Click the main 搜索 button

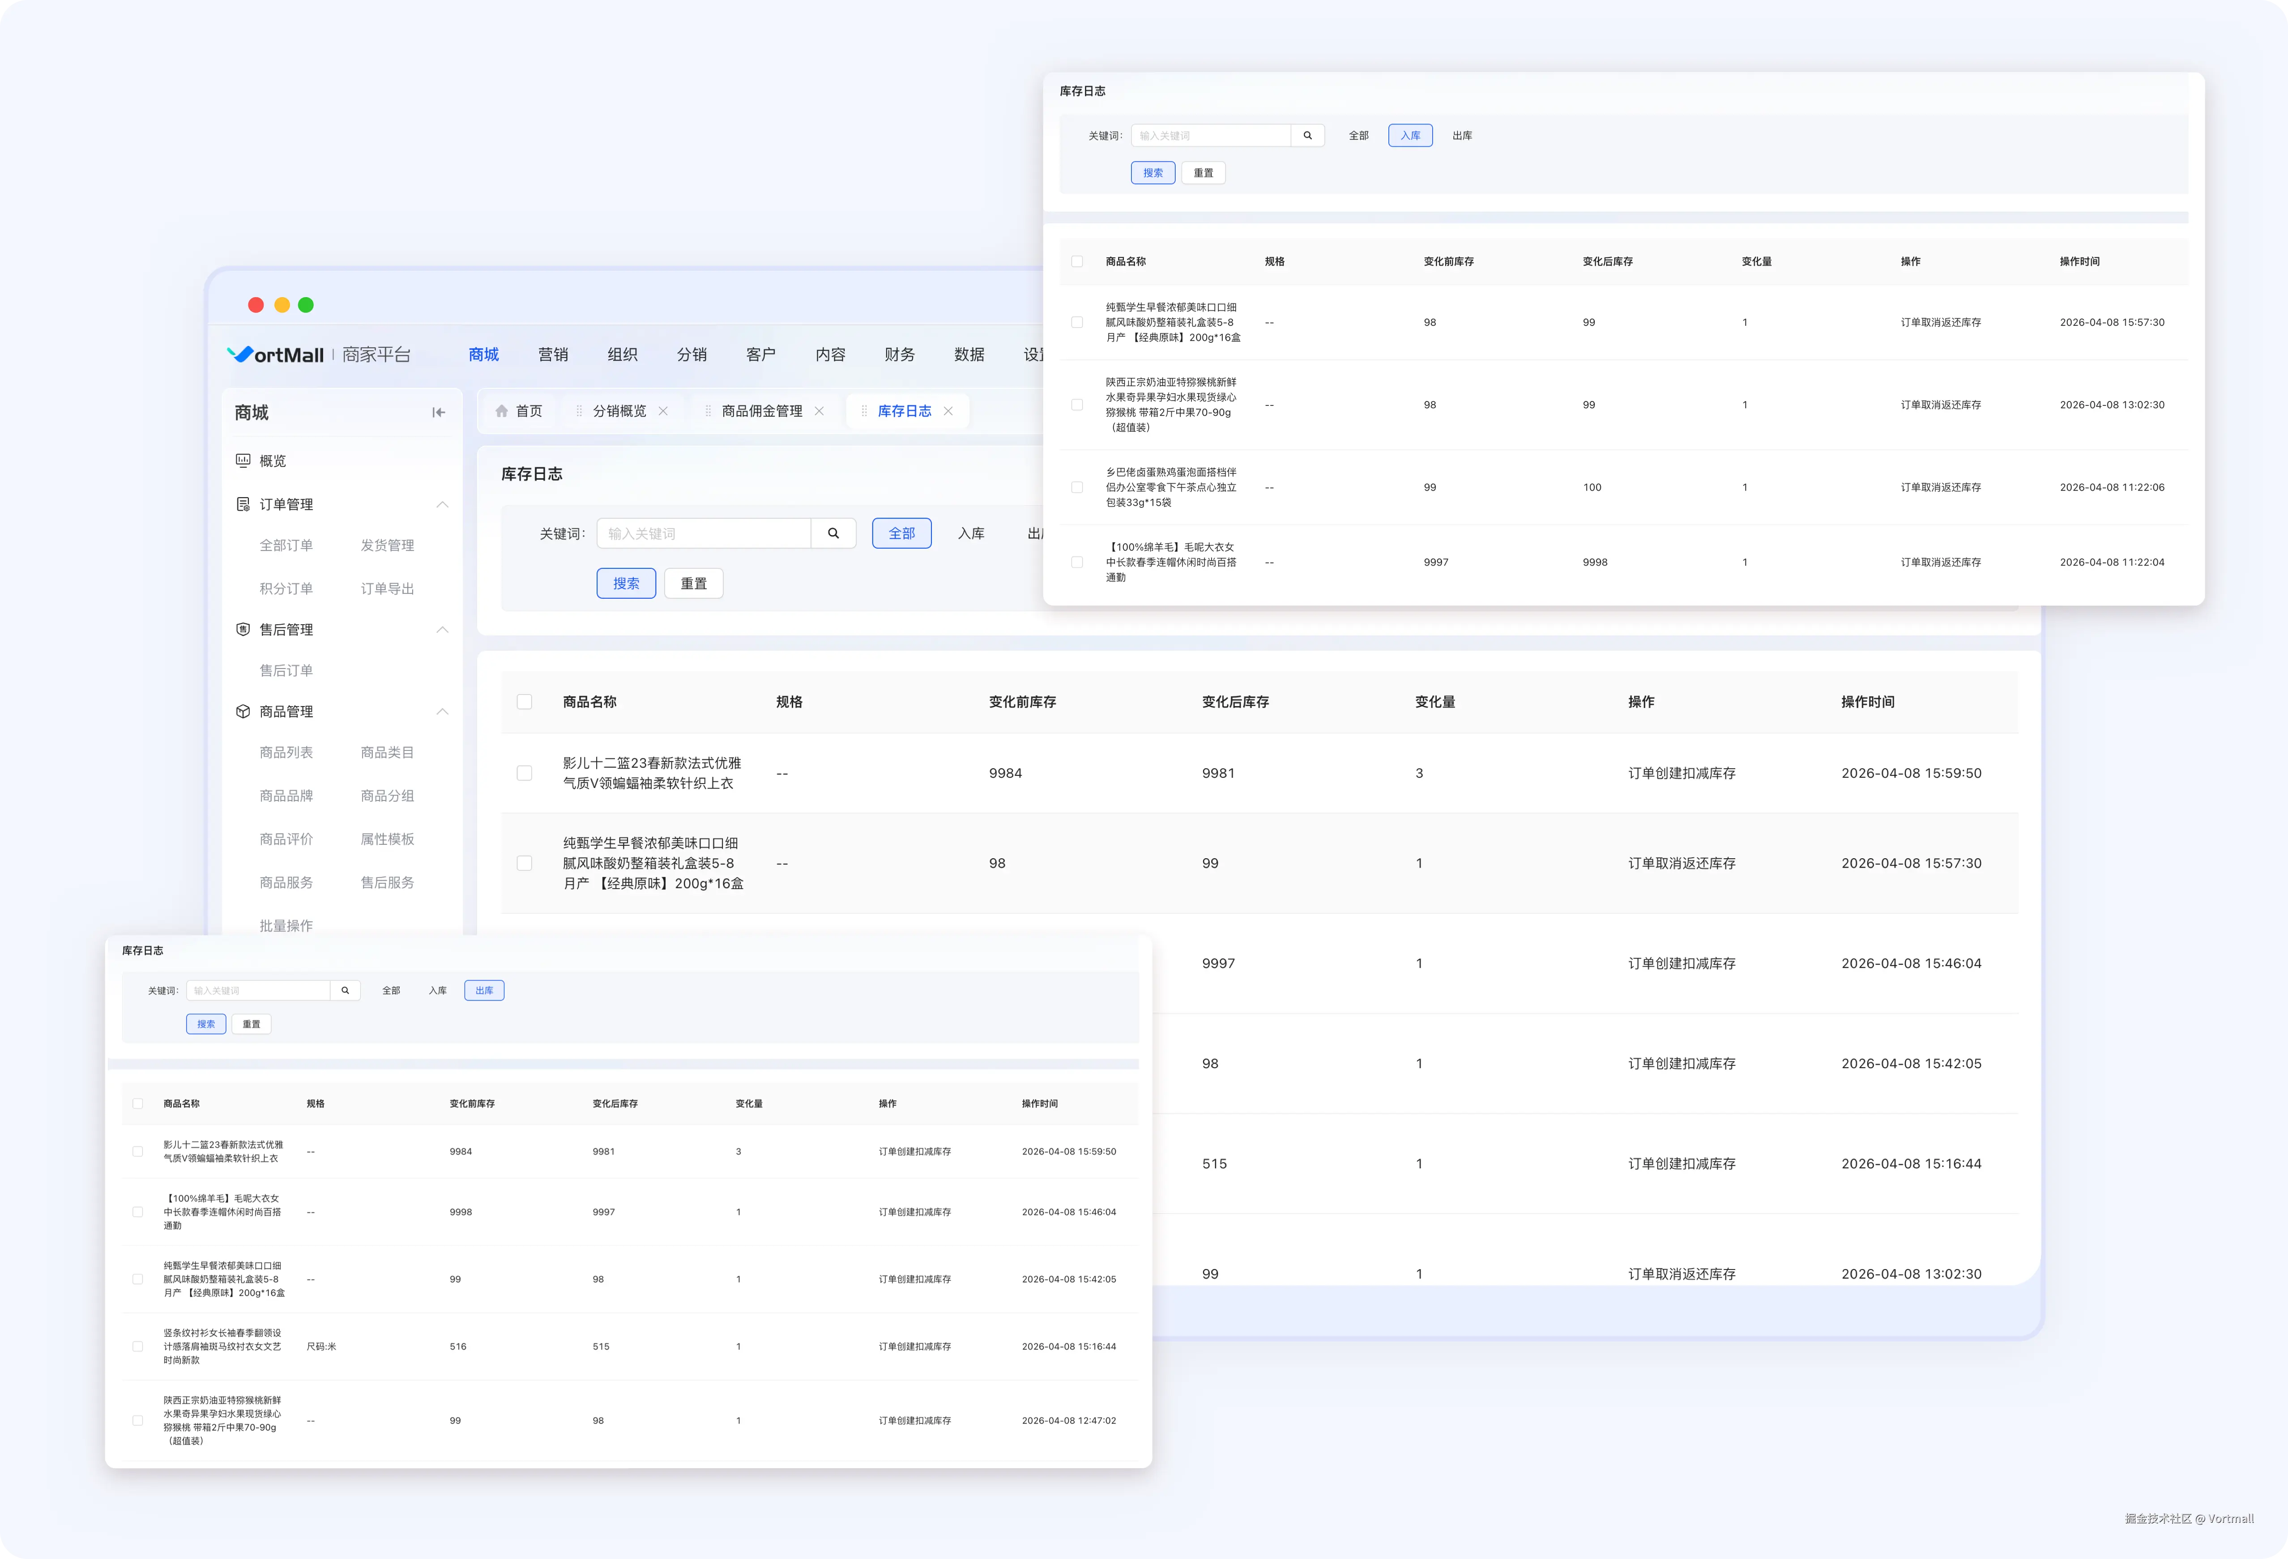pos(626,584)
